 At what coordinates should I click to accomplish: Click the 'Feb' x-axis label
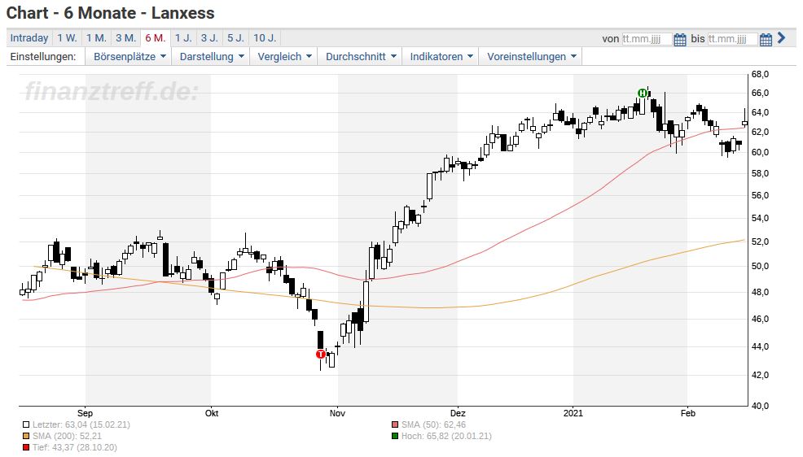point(688,413)
